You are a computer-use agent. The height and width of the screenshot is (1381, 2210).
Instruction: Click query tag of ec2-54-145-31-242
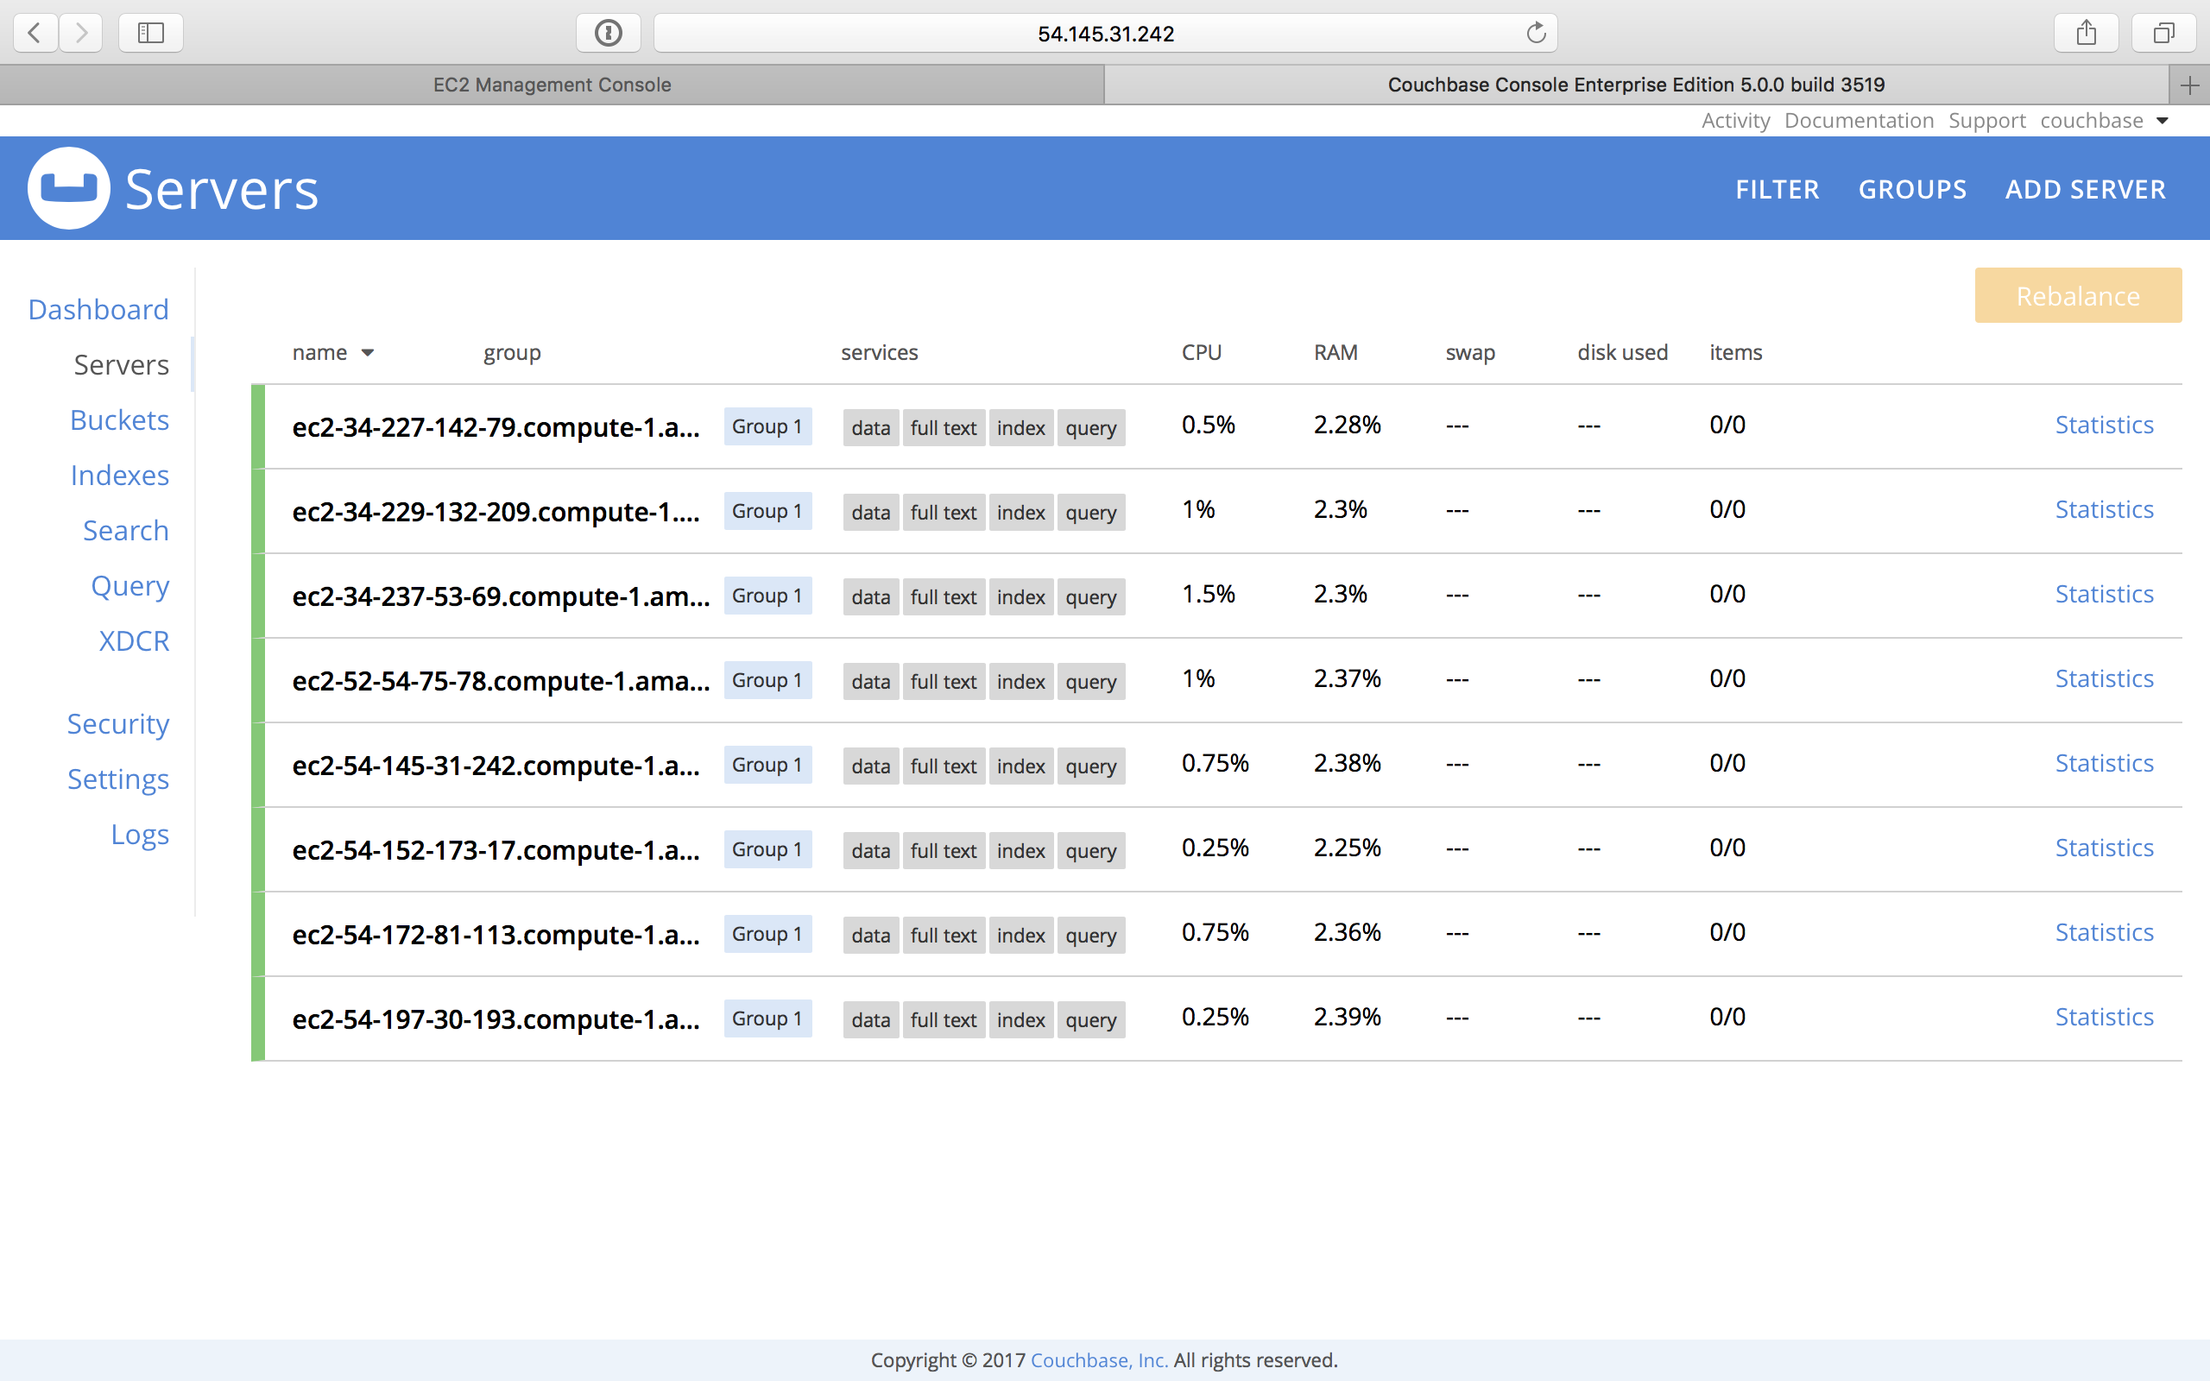point(1090,766)
